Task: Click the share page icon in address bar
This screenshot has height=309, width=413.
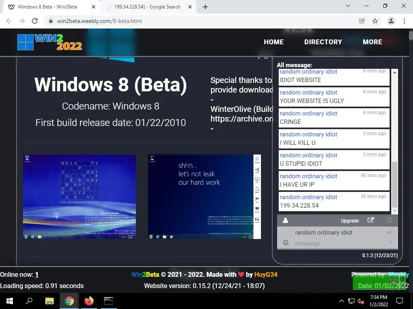Action: point(362,21)
